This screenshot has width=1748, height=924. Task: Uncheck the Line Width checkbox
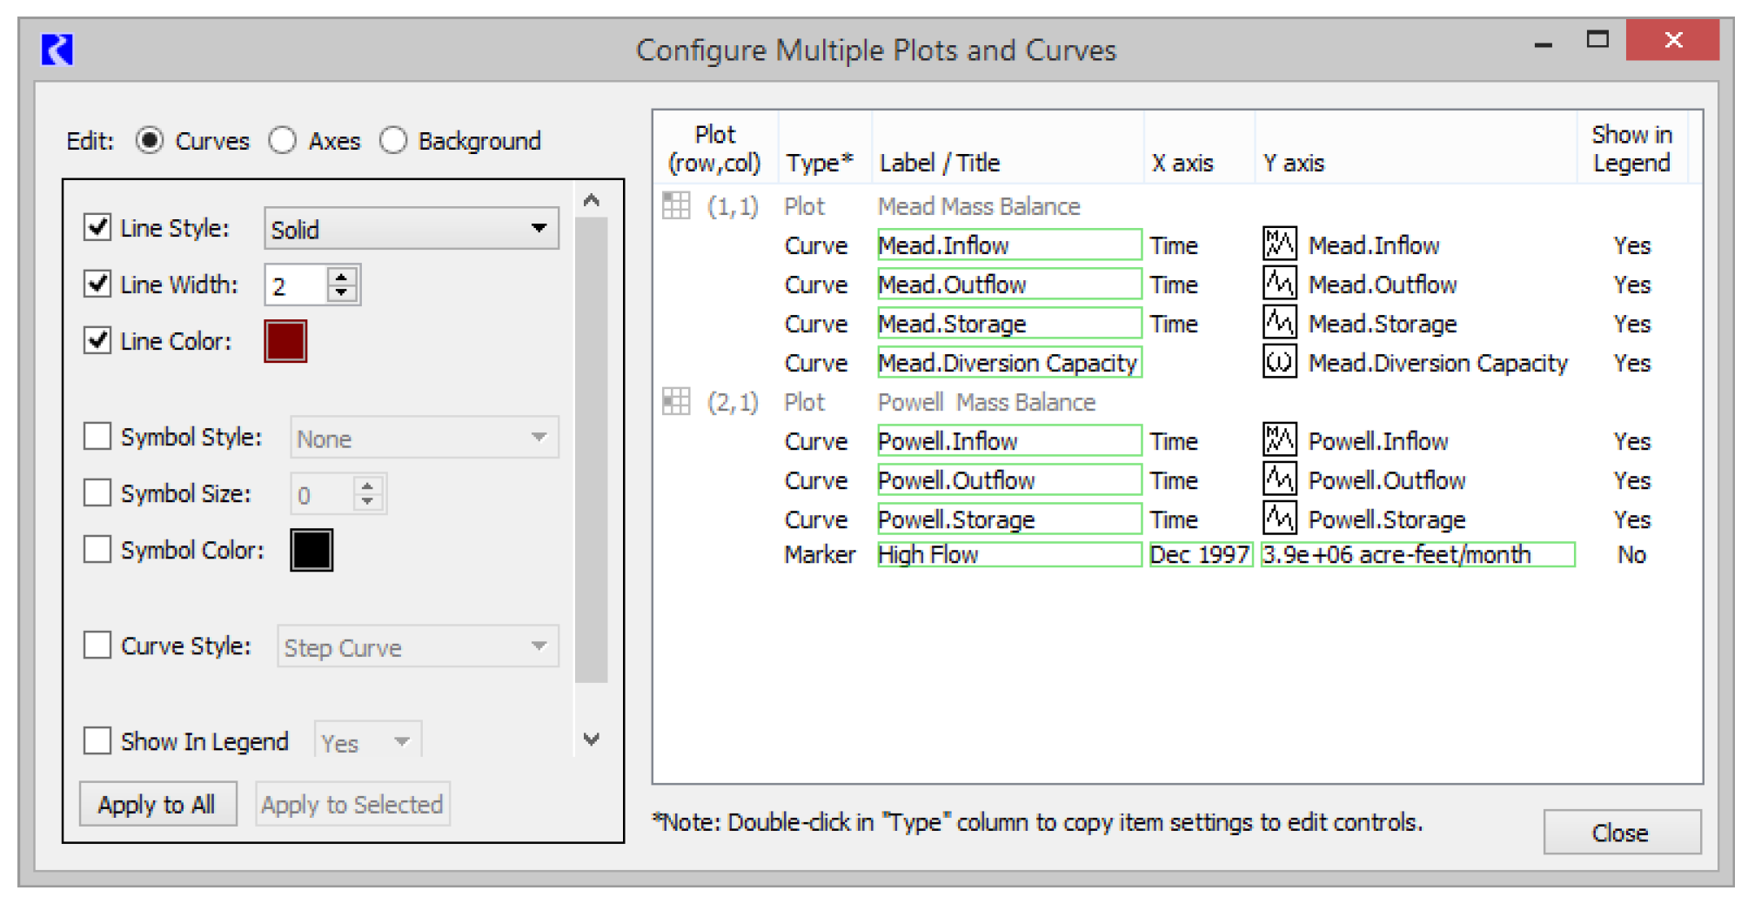97,285
